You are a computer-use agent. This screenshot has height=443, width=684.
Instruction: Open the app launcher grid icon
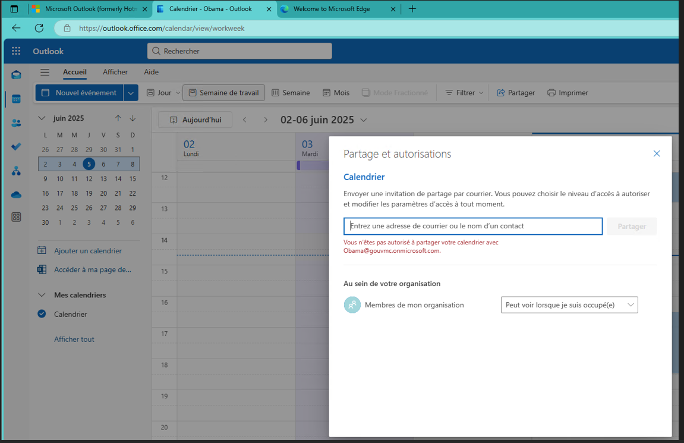click(x=16, y=51)
